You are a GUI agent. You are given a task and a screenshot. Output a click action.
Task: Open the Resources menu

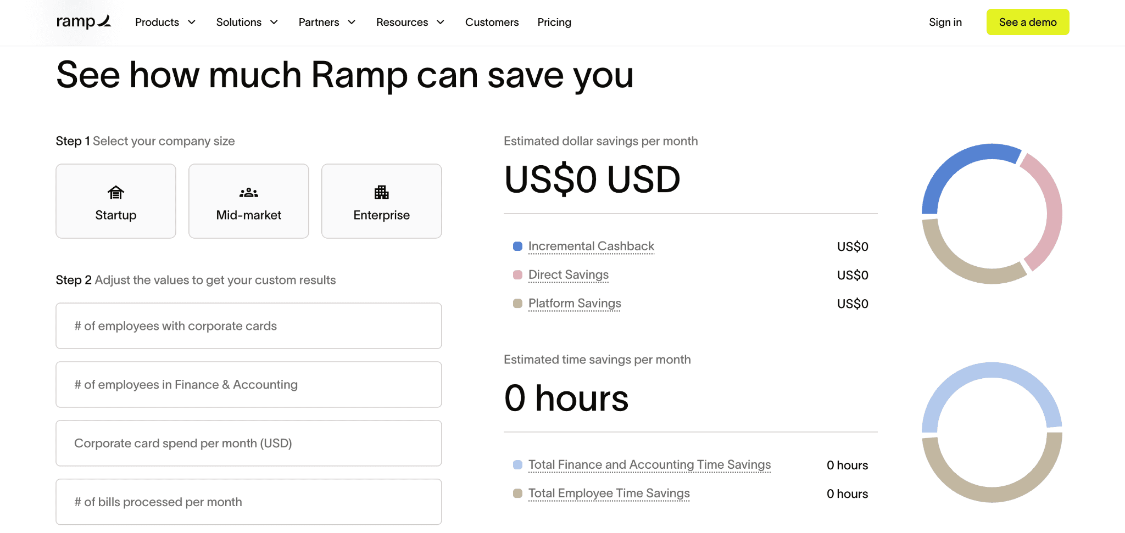(410, 22)
